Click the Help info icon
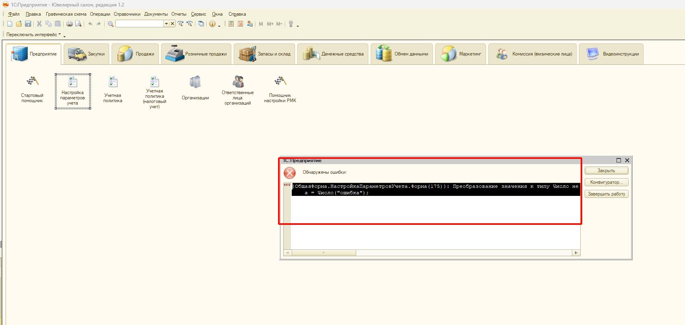685x325 pixels. click(212, 24)
